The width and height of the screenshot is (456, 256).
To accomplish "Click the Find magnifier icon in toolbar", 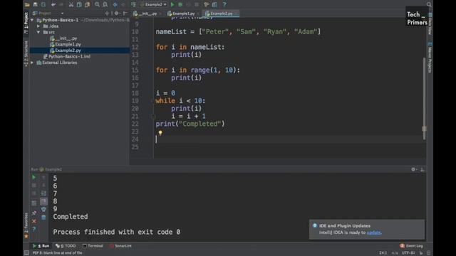I will click(x=97, y=4).
